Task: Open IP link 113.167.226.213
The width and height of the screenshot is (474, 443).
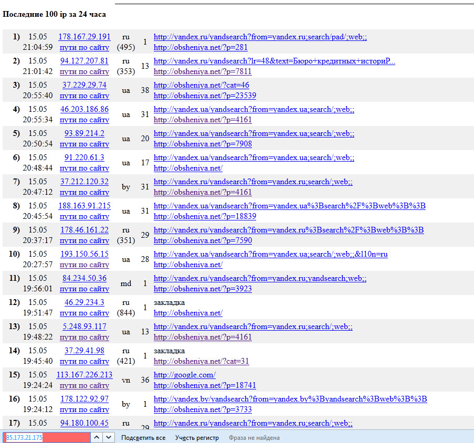Action: point(85,375)
